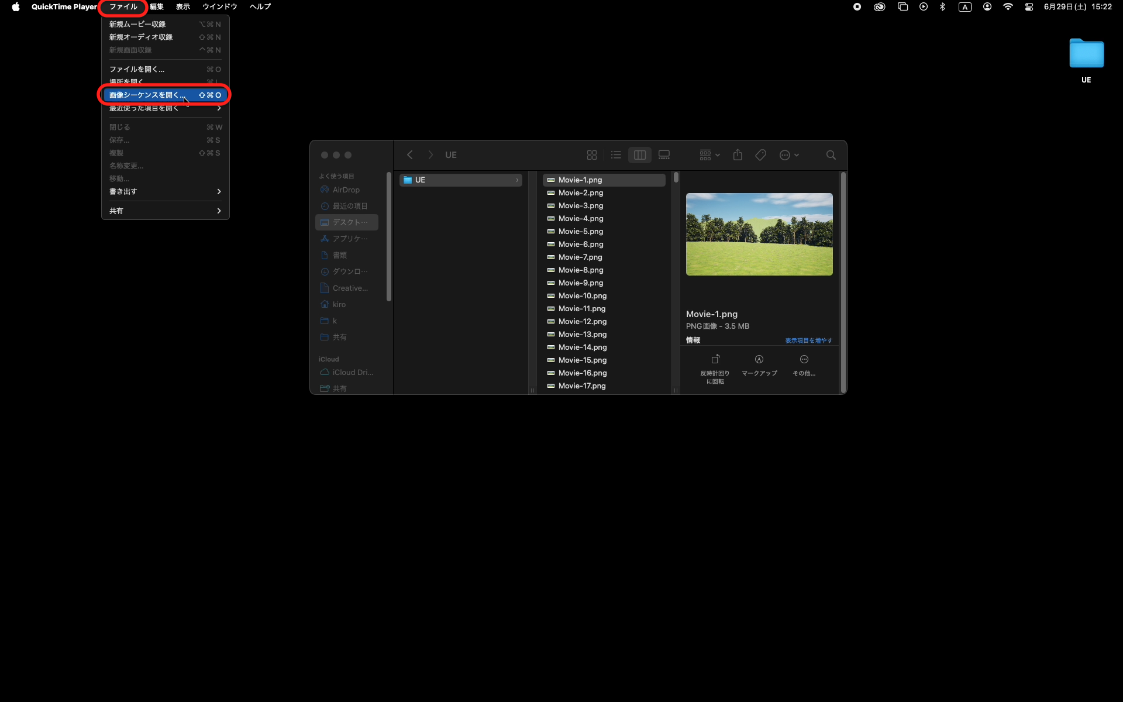The width and height of the screenshot is (1123, 702).
Task: Click Finder sidebar scrollbar
Action: tap(389, 237)
